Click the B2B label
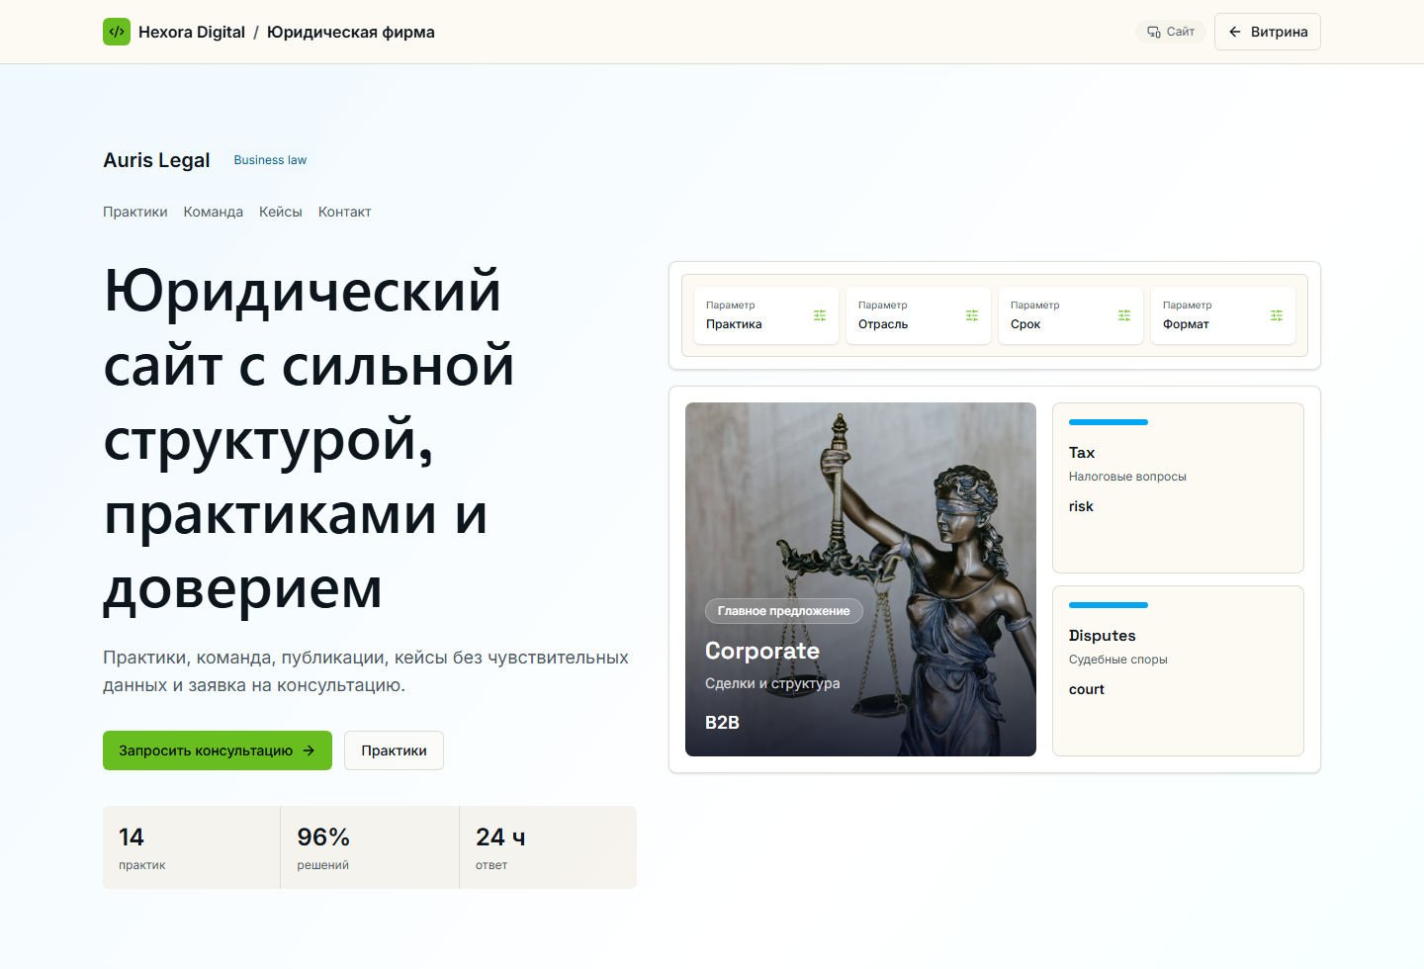This screenshot has height=969, width=1424. (722, 723)
